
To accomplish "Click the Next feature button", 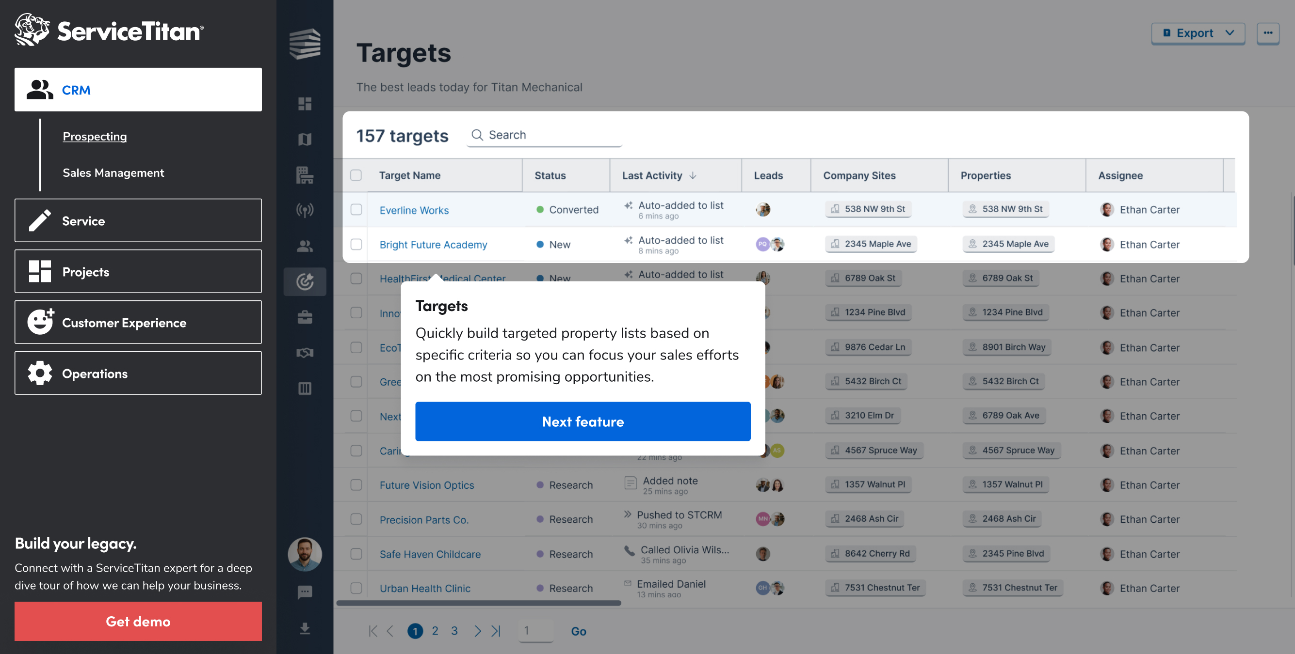I will pos(582,421).
